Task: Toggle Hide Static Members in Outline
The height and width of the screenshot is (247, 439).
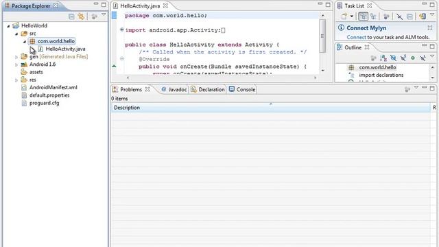Action: 403,58
